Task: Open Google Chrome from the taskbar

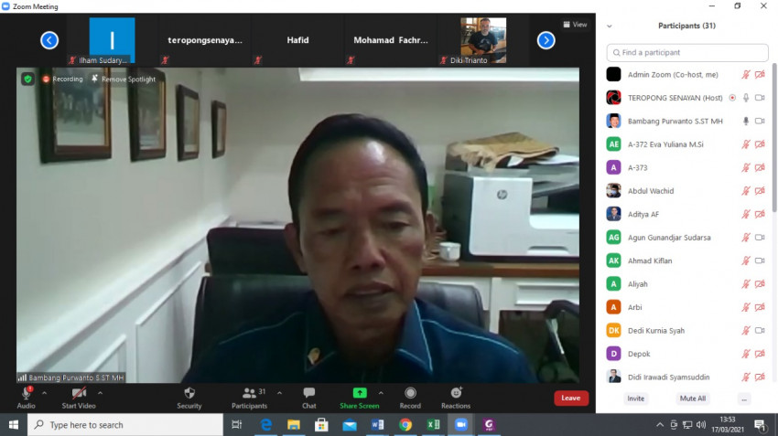Action: coord(405,425)
